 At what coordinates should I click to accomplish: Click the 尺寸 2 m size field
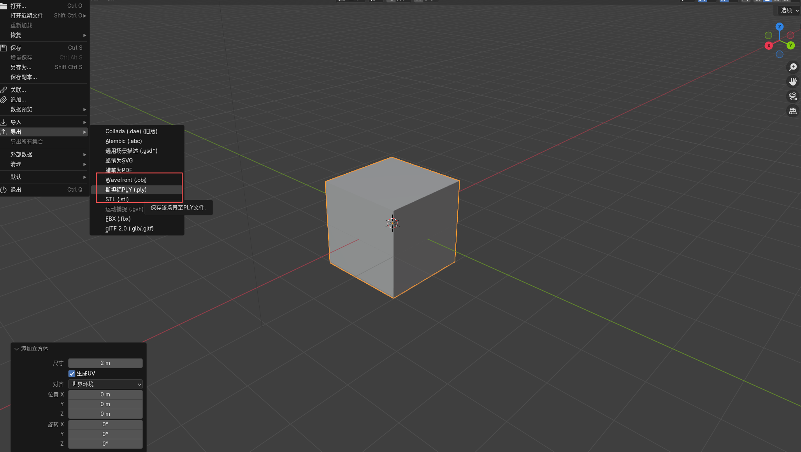[105, 363]
